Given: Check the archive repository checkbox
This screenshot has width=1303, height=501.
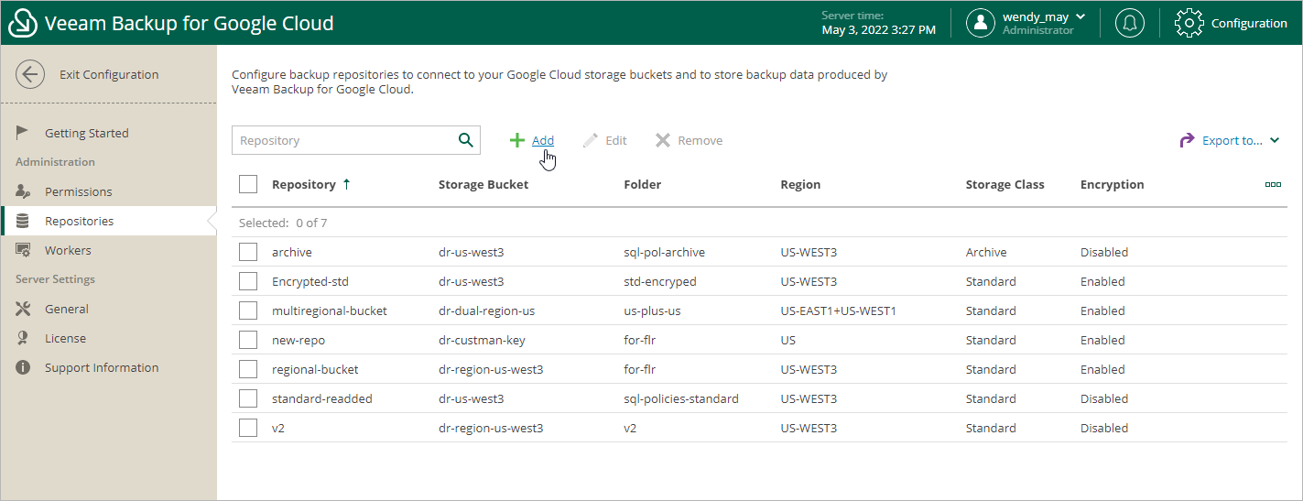Looking at the screenshot, I should pos(248,252).
